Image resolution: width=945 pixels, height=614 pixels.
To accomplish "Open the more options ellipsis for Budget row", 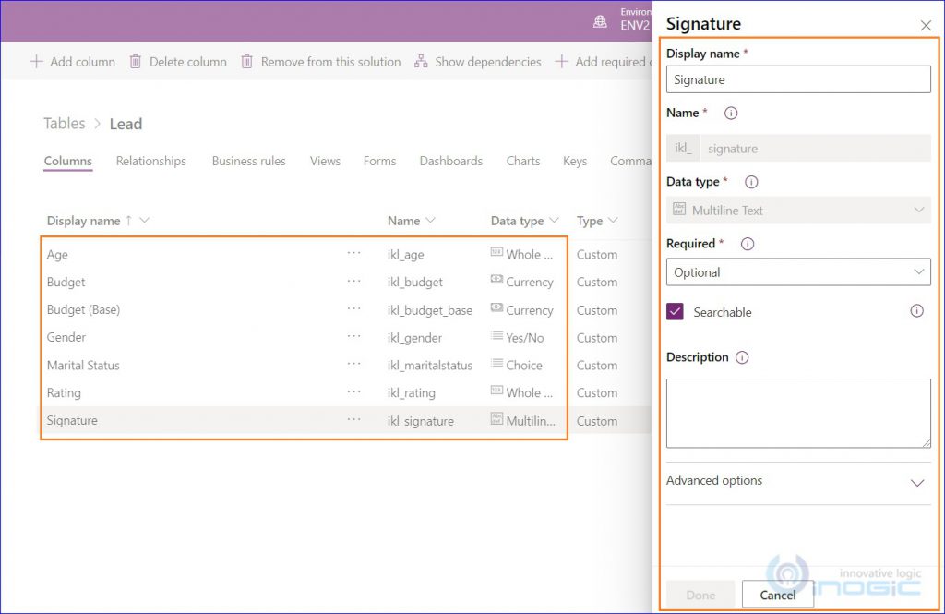I will click(353, 282).
